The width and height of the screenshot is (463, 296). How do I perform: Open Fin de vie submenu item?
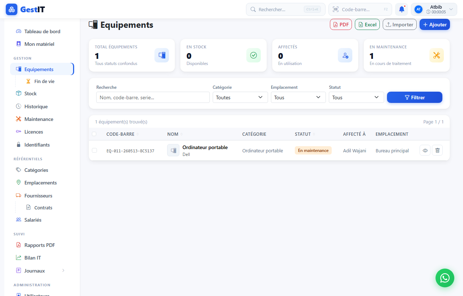44,81
